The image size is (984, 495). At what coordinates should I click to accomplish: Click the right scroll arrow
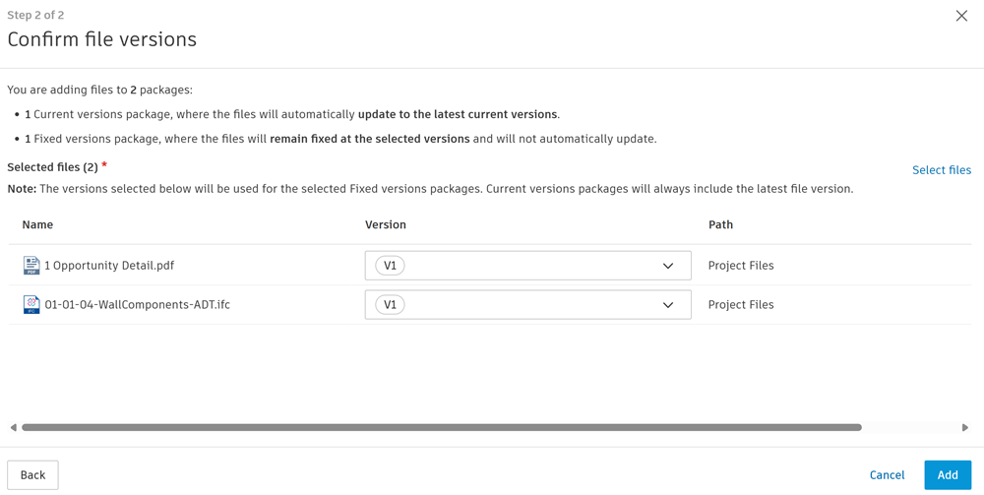[965, 427]
